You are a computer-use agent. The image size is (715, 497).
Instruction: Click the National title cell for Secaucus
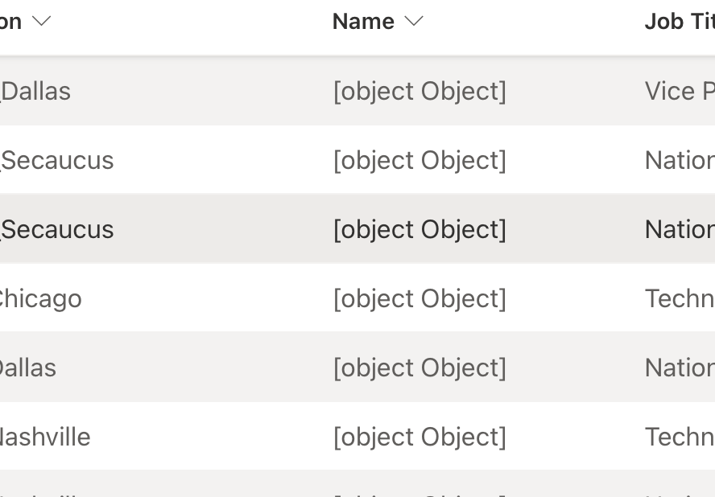pos(679,160)
